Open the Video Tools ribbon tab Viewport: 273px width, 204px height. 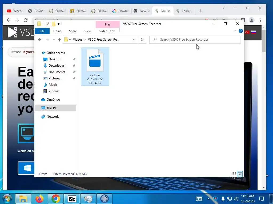pyautogui.click(x=107, y=31)
